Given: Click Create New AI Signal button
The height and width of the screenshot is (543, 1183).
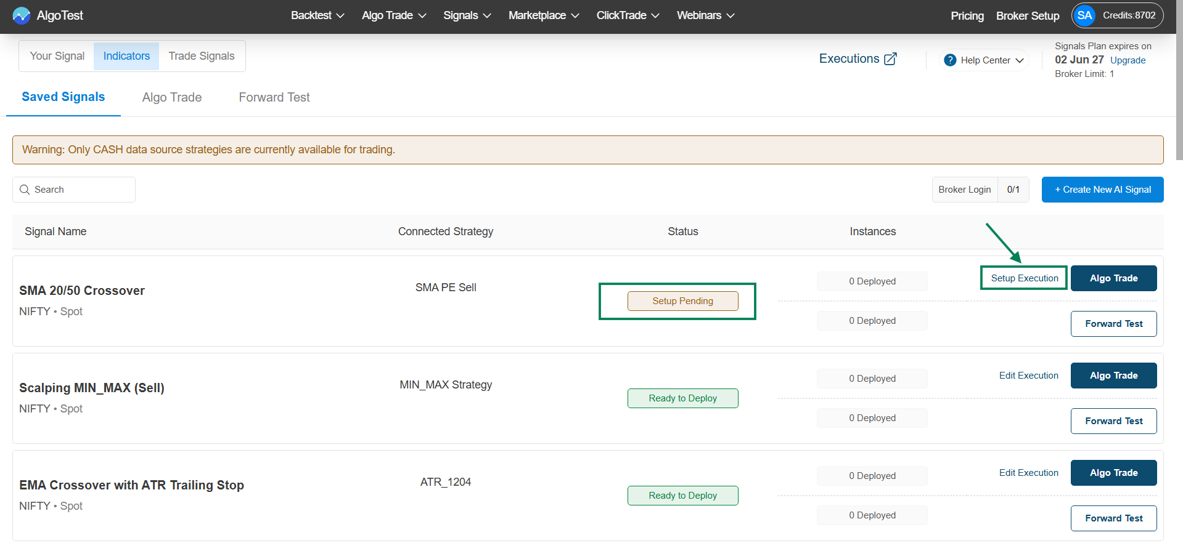Looking at the screenshot, I should [1102, 190].
